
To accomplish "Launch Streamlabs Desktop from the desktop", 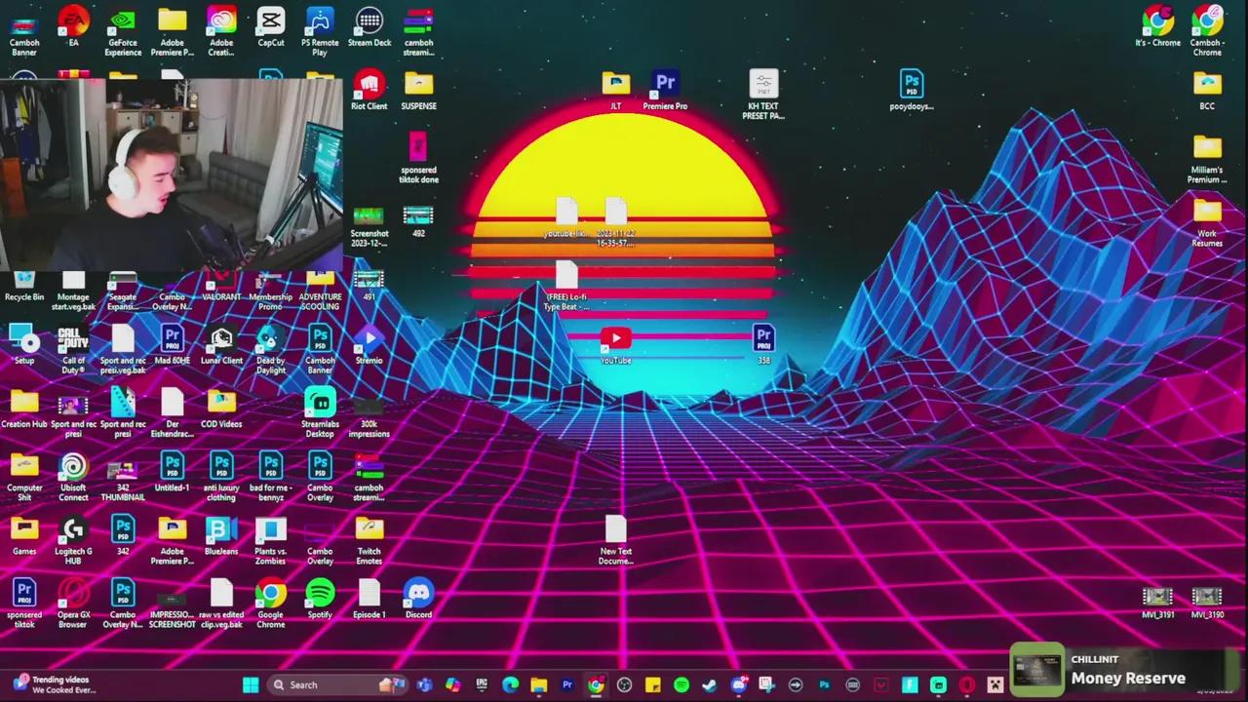I will click(x=320, y=412).
